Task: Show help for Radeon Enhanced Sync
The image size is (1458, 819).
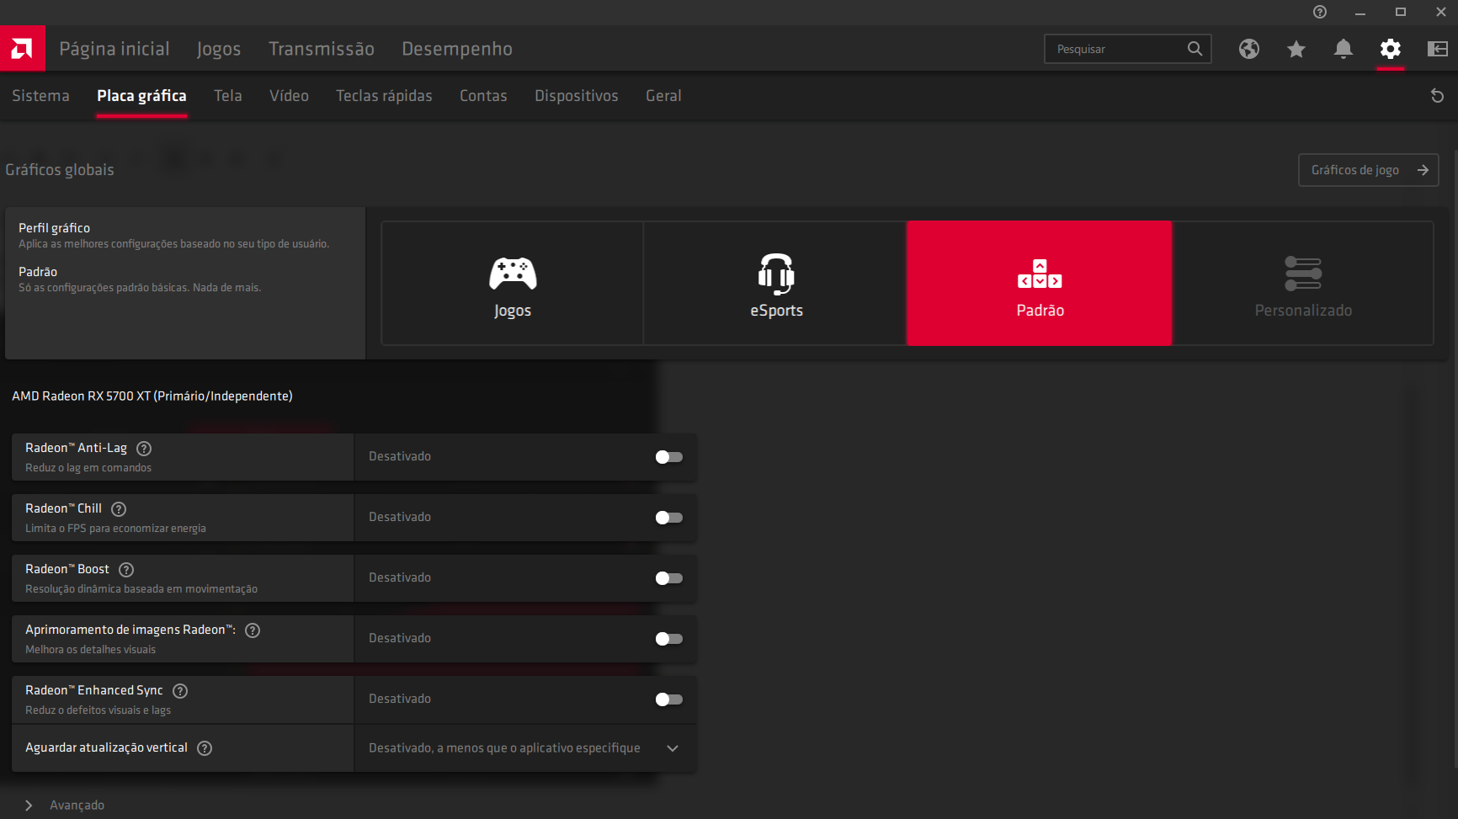Action: coord(180,691)
